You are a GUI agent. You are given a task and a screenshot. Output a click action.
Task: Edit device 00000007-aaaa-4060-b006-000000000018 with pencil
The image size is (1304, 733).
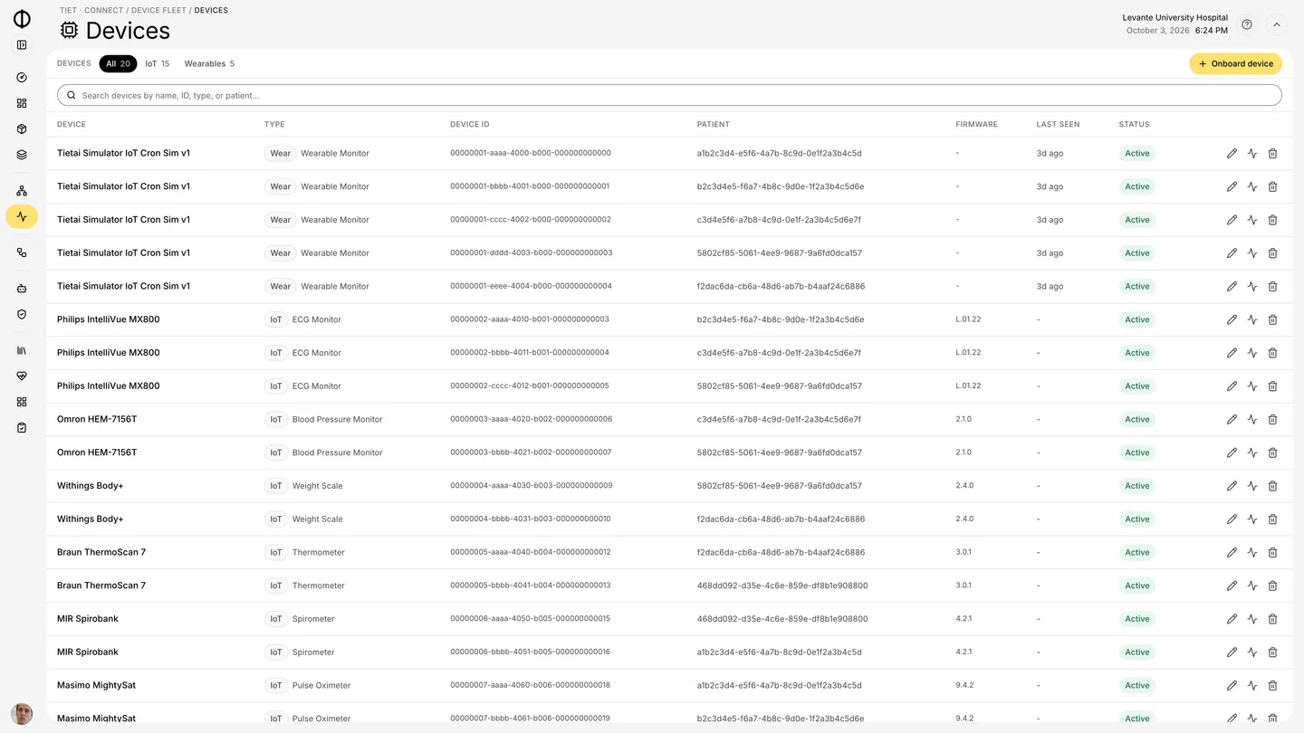(1232, 685)
